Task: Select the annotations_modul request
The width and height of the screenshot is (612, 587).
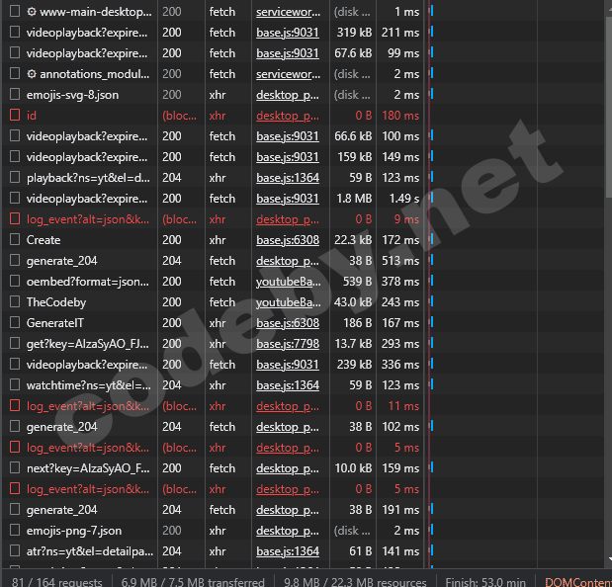Action: 95,74
